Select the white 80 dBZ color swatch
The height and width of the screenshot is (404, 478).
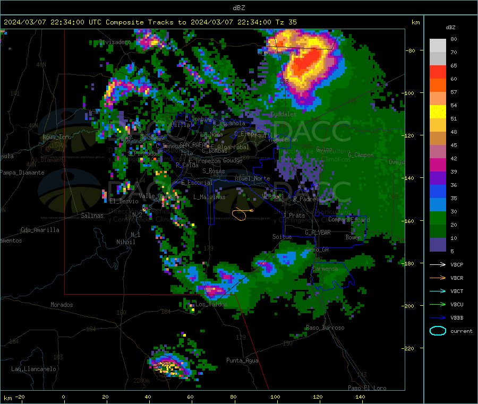pyautogui.click(x=438, y=46)
